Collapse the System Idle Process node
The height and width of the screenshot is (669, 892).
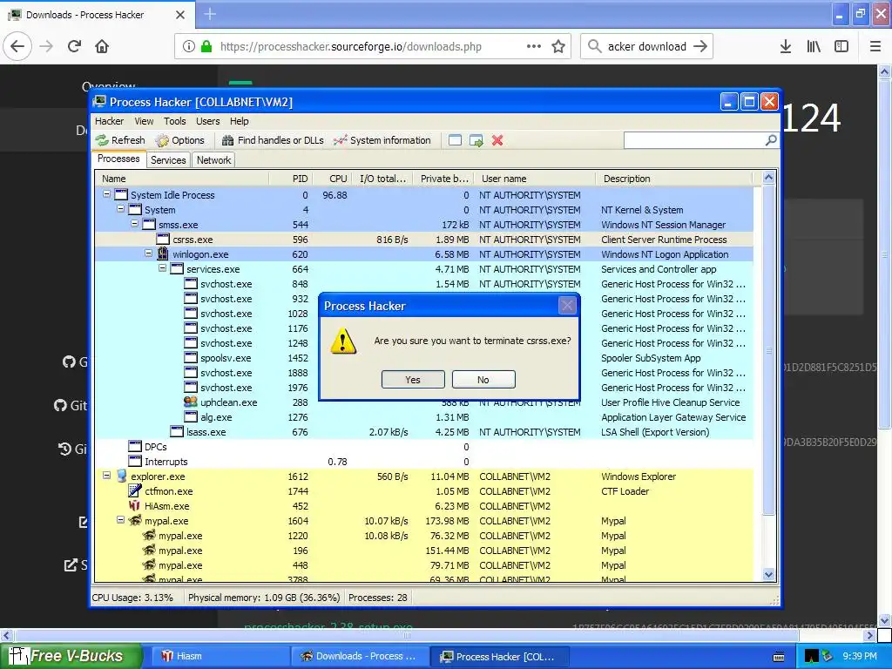tap(106, 194)
